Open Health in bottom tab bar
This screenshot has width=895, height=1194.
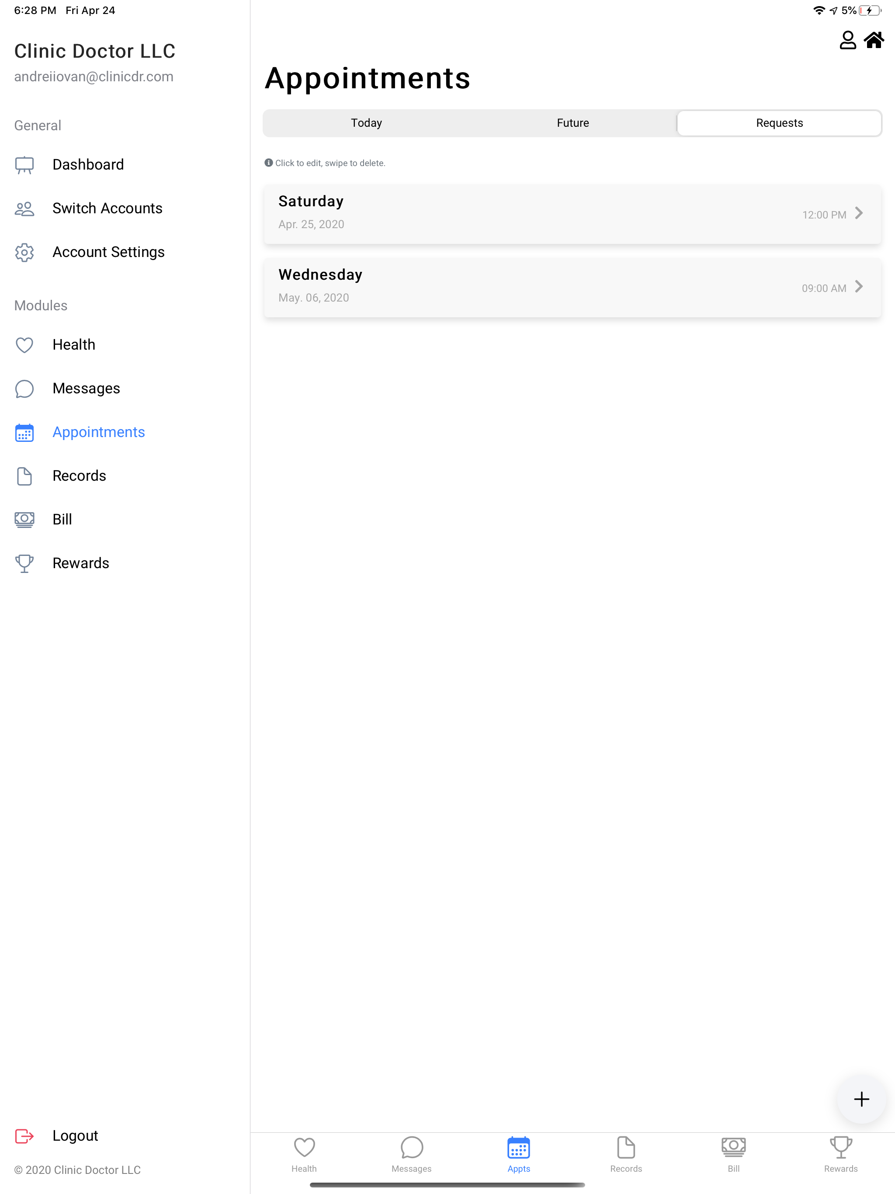point(304,1155)
